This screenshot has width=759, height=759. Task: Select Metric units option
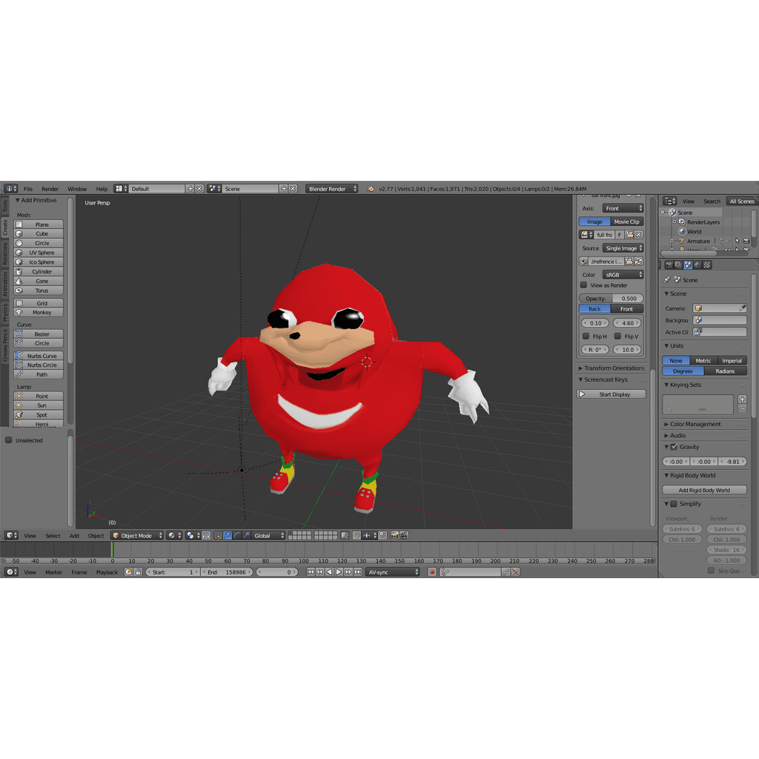[703, 361]
